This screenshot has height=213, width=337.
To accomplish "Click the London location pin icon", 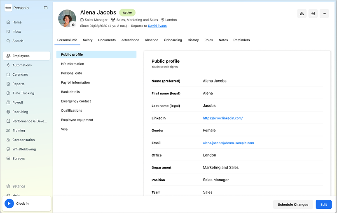I will click(163, 20).
